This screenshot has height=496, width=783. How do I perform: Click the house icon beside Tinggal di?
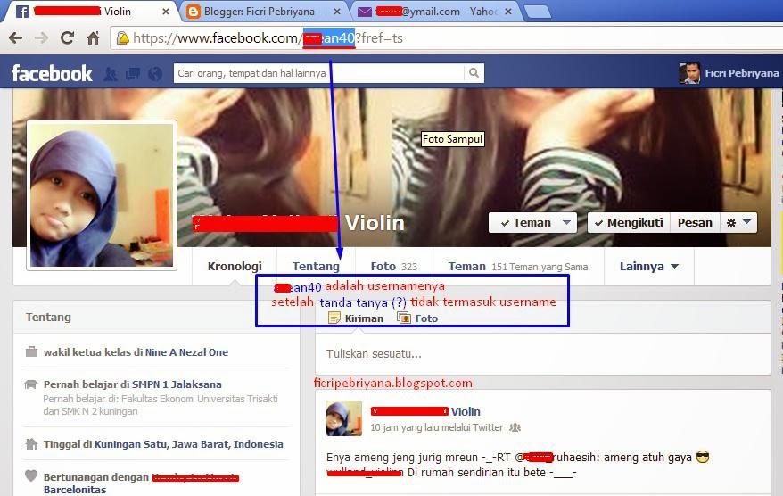[31, 443]
